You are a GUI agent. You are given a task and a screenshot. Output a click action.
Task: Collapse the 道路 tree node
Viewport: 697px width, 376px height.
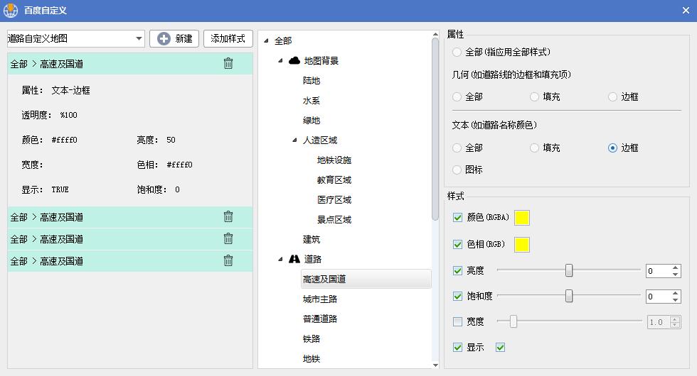(x=280, y=259)
